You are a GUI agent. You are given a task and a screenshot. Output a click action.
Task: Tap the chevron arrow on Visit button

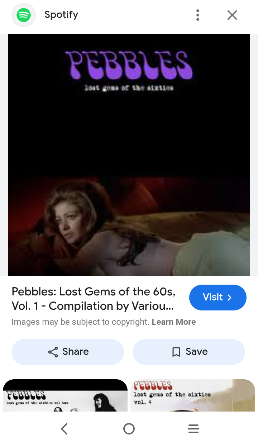point(230,297)
